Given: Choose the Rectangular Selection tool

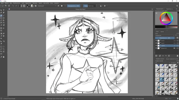Looking at the screenshot, I should pyautogui.click(x=1, y=47).
